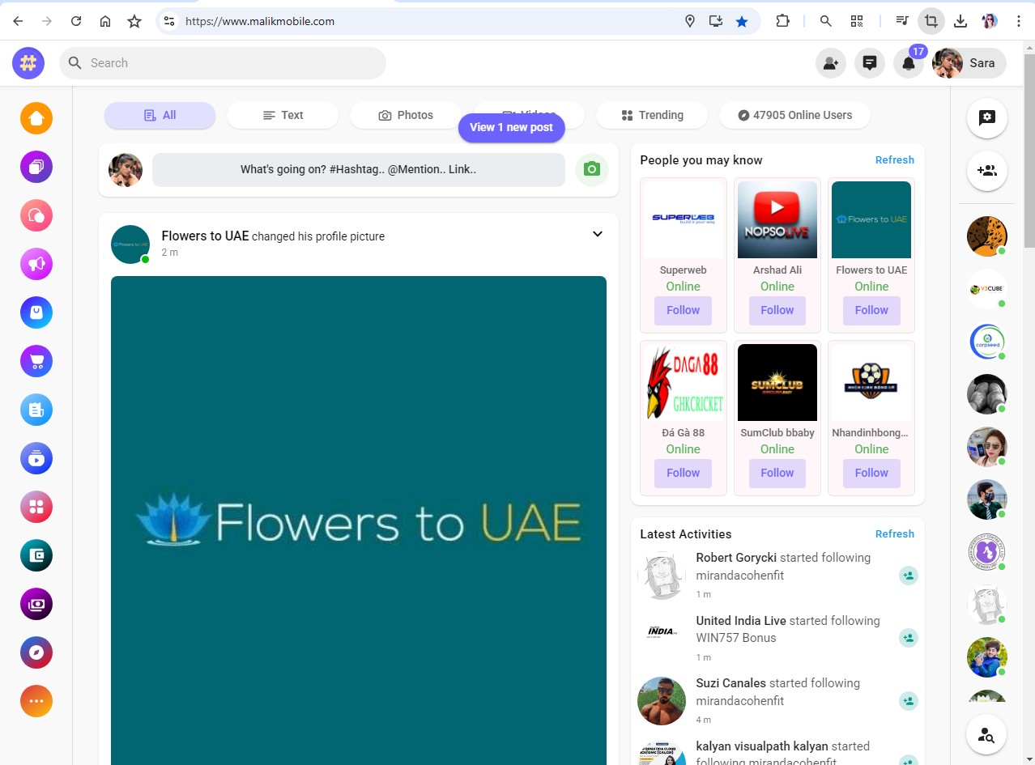The width and height of the screenshot is (1035, 765).
Task: Click the purple hashtag site logo
Action: [x=28, y=63]
